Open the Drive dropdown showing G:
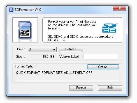The width and height of the screenshot is (137, 103). (x=42, y=49)
